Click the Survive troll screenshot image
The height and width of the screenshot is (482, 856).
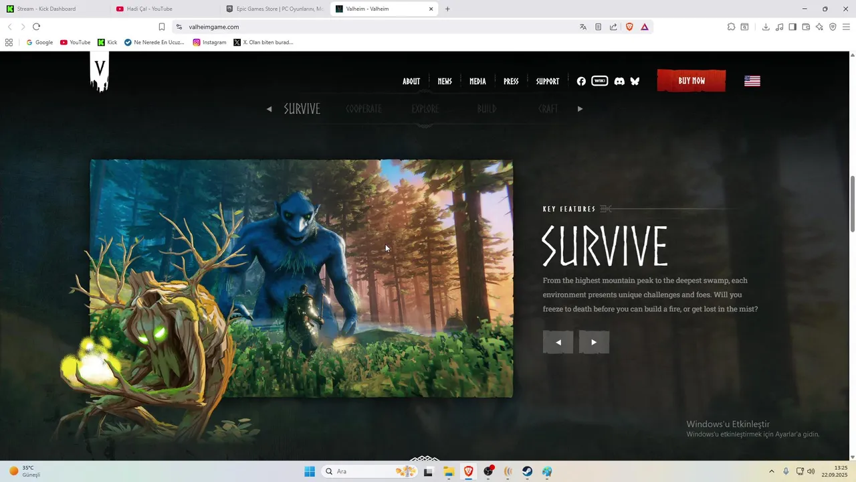[302, 278]
